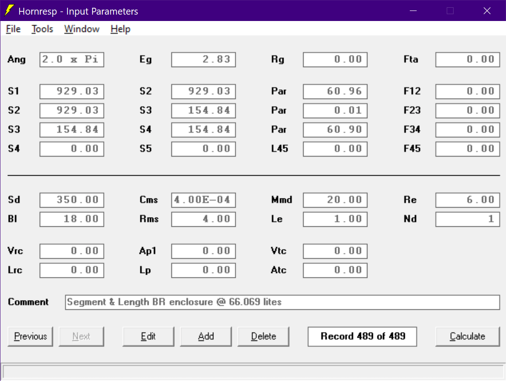506x381 pixels.
Task: Click the greyed-out Next button
Action: coord(81,336)
